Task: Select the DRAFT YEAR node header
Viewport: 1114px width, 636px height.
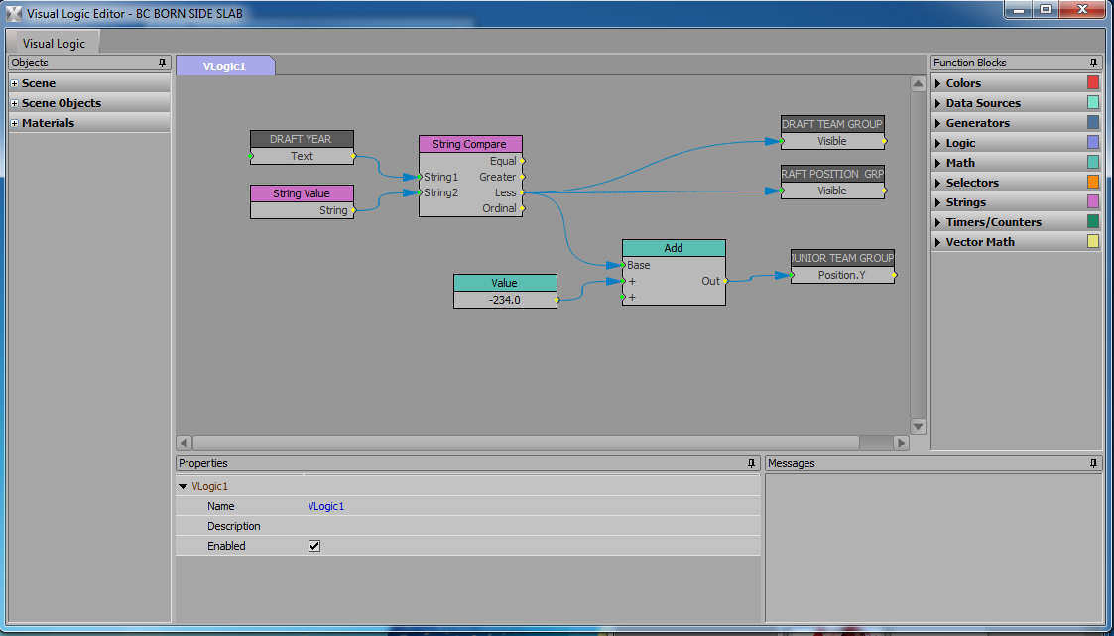Action: [x=302, y=139]
